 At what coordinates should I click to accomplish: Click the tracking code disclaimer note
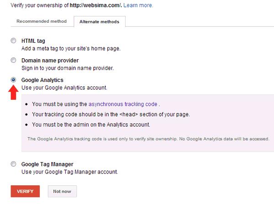point(148,139)
